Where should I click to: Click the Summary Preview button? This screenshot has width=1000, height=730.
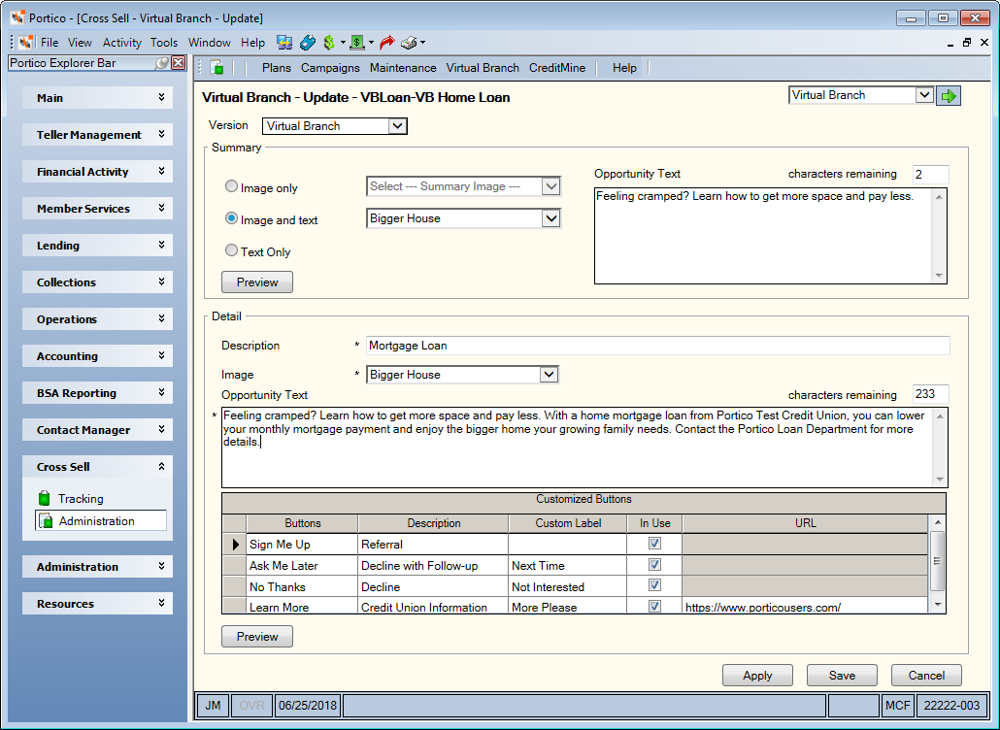(257, 282)
